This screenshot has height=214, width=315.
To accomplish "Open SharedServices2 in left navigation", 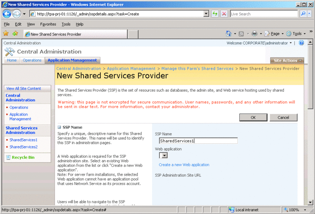I will click(23, 147).
